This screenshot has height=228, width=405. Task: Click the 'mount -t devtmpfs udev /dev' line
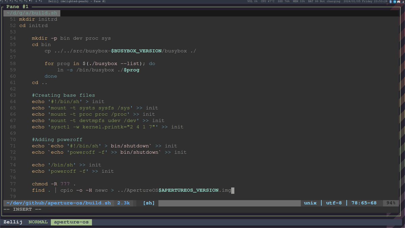click(98, 121)
